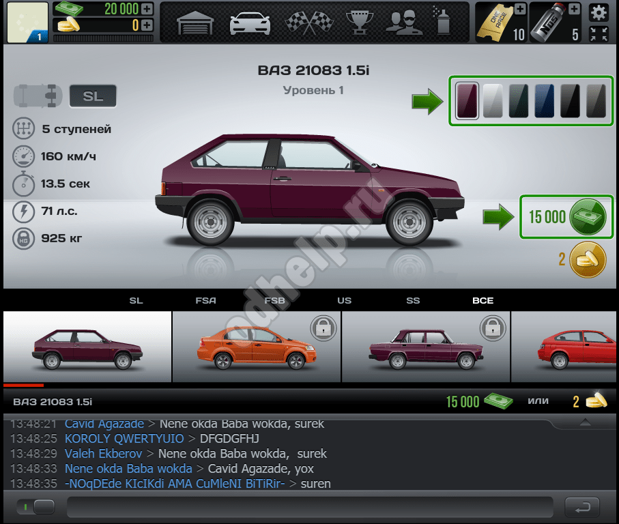
Task: Open the settings gear icon
Action: 598,12
